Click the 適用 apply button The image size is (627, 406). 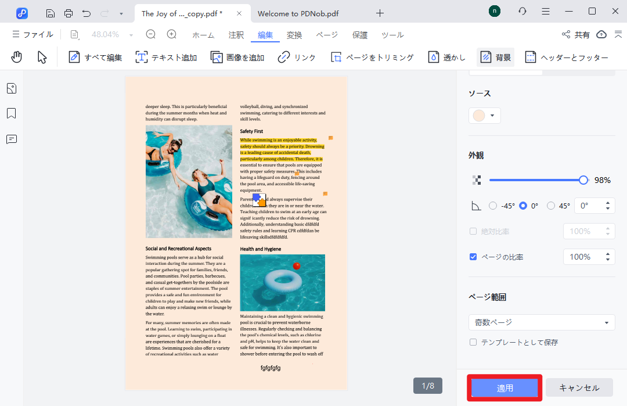point(505,387)
